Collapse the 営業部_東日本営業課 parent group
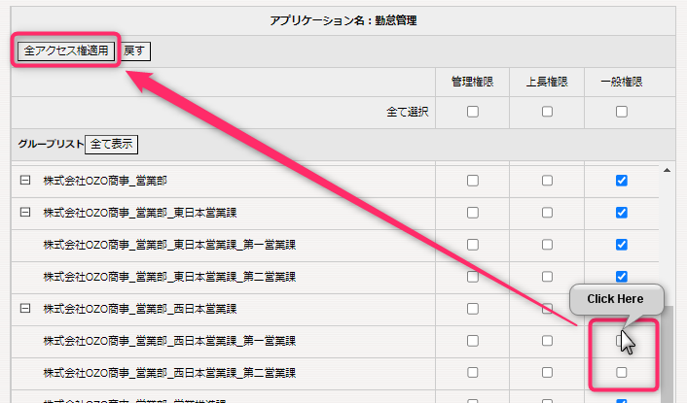Viewport: 687px width, 403px height. [x=25, y=213]
